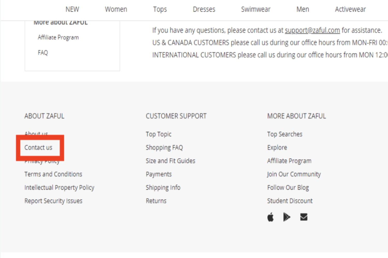Open the FAQ sidebar link
This screenshot has width=388, height=258.
tap(43, 53)
